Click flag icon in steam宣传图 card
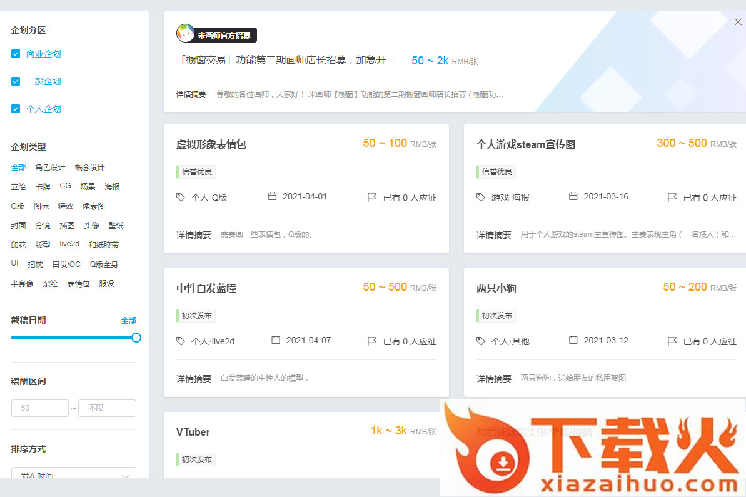 click(672, 197)
